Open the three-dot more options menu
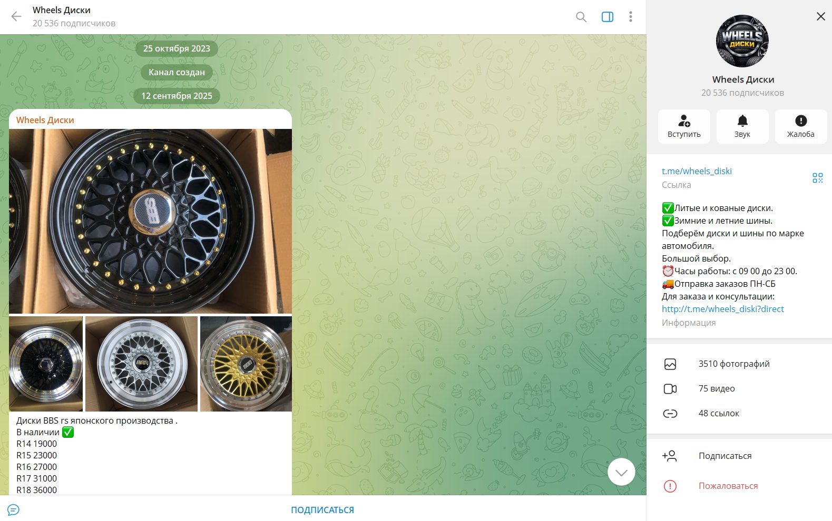This screenshot has width=832, height=521. pyautogui.click(x=630, y=17)
